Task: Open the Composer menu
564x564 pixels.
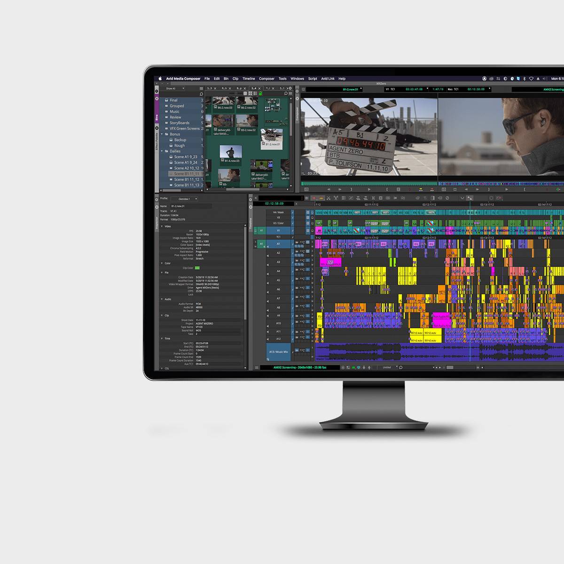Action: point(266,79)
